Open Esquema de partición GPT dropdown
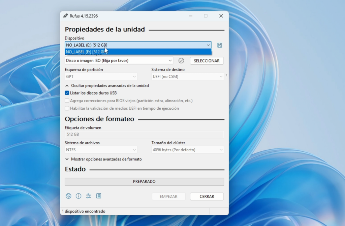This screenshot has height=226, width=345. coord(101,76)
